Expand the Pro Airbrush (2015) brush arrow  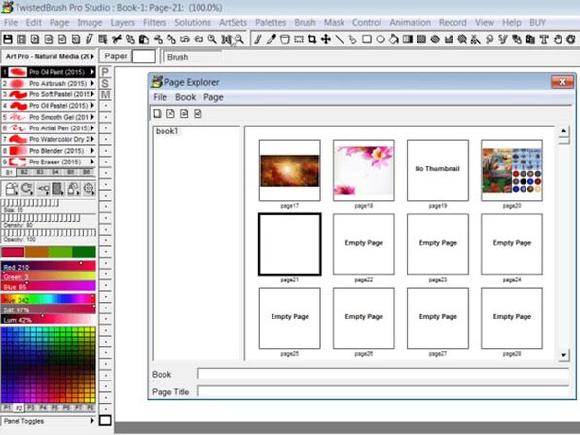[92, 84]
